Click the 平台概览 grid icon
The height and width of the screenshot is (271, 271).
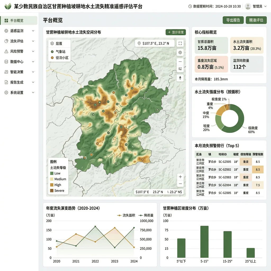pyautogui.click(x=6, y=21)
